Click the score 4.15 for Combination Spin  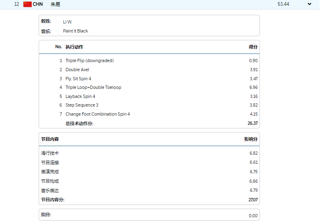254,114
